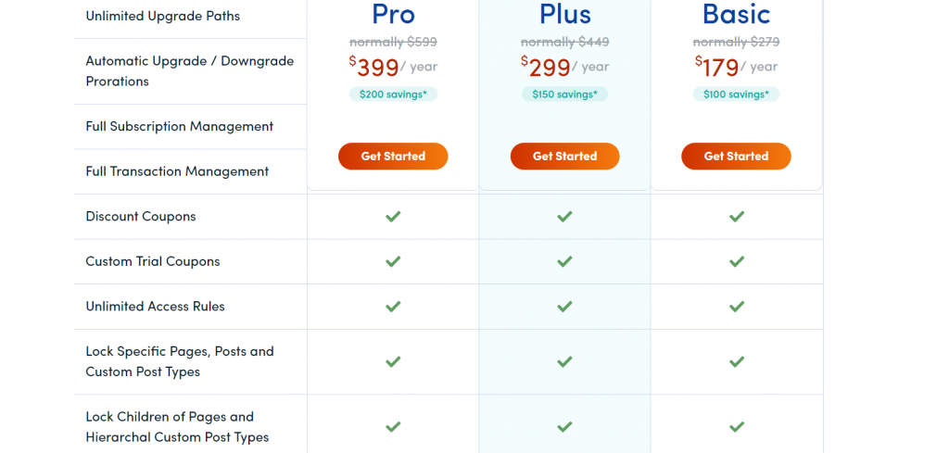949x453 pixels.
Task: Click Basic checkmark for Lock Children of Pages
Action: tap(737, 427)
